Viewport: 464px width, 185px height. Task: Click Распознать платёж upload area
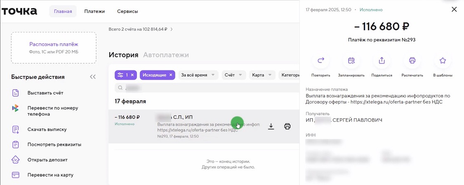tap(54, 48)
